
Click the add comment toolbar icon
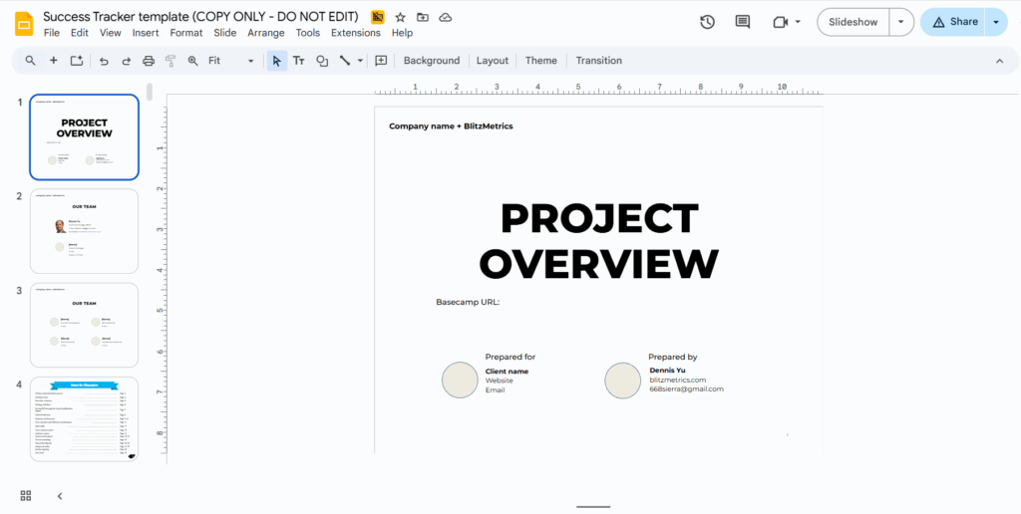[381, 61]
